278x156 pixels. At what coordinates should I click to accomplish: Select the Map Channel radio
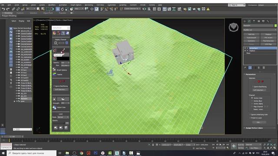click(x=252, y=107)
